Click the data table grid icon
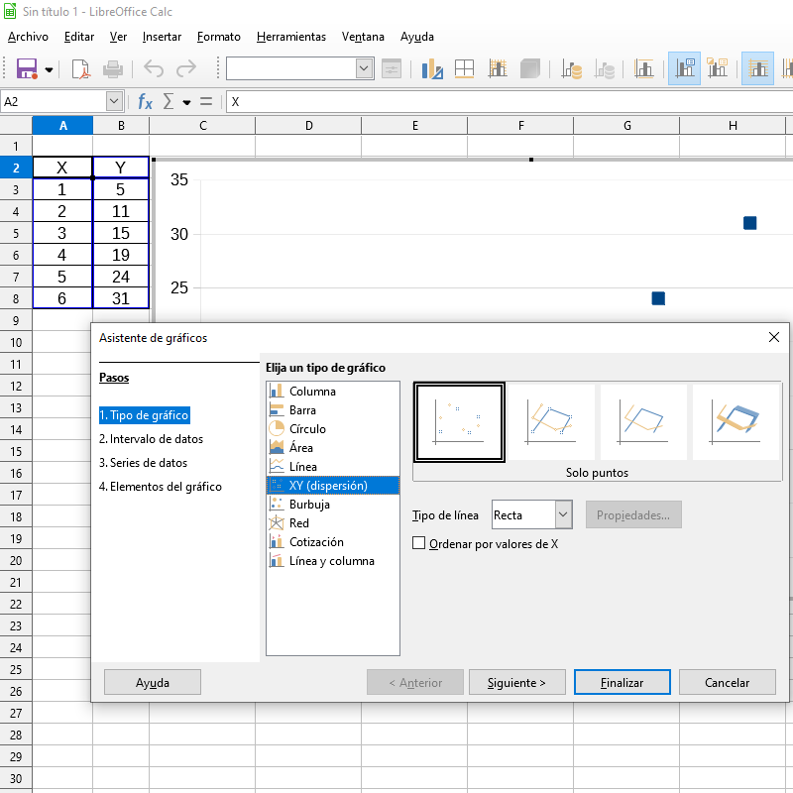 click(464, 68)
